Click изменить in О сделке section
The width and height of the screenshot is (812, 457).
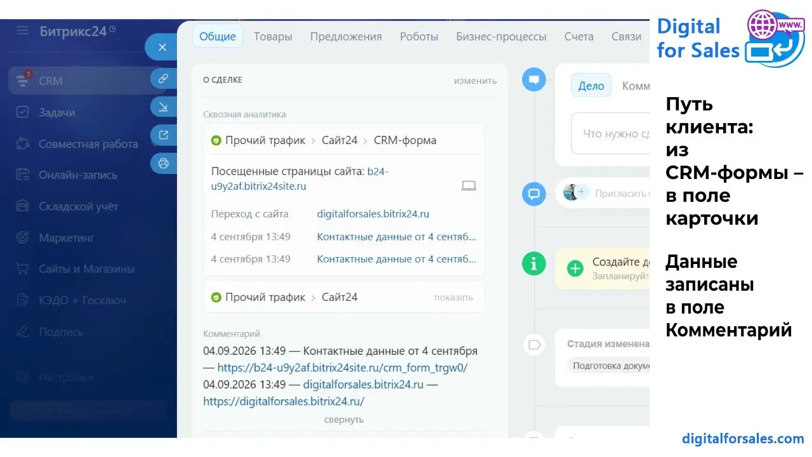(x=475, y=81)
